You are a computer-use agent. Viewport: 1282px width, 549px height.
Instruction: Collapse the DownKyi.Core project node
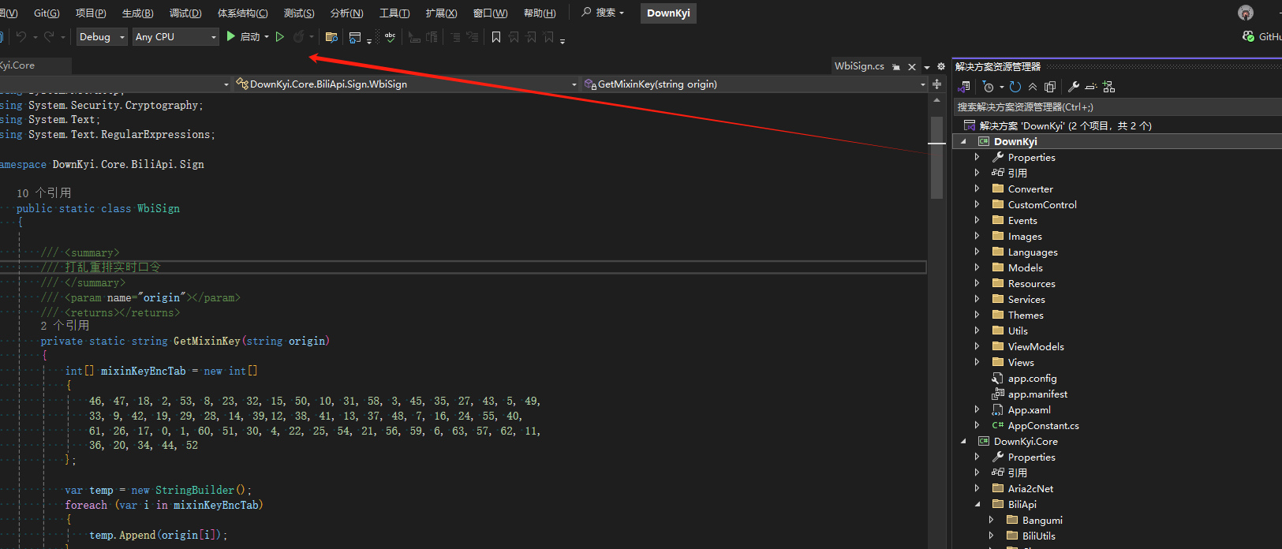(x=963, y=442)
